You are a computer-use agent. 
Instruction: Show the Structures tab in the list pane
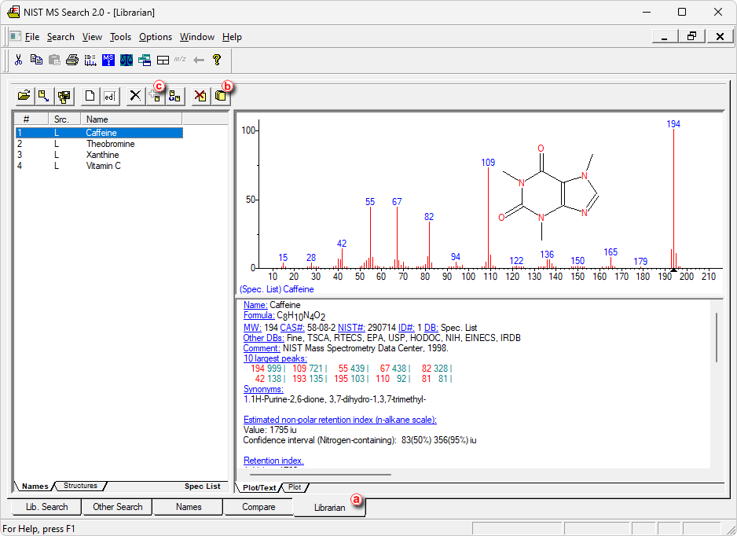coord(80,486)
